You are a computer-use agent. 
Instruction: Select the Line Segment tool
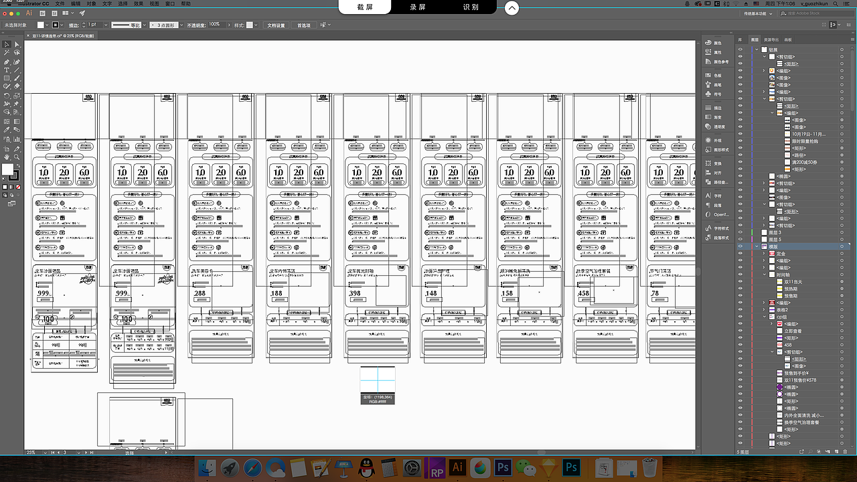[16, 70]
